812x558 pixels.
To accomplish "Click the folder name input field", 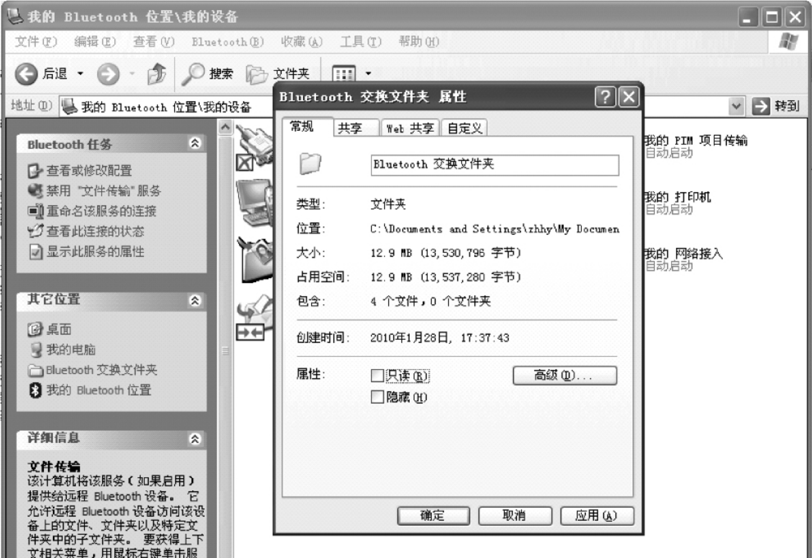I will click(x=495, y=165).
